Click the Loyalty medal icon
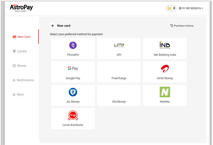This screenshot has height=145, width=213. pyautogui.click(x=14, y=51)
